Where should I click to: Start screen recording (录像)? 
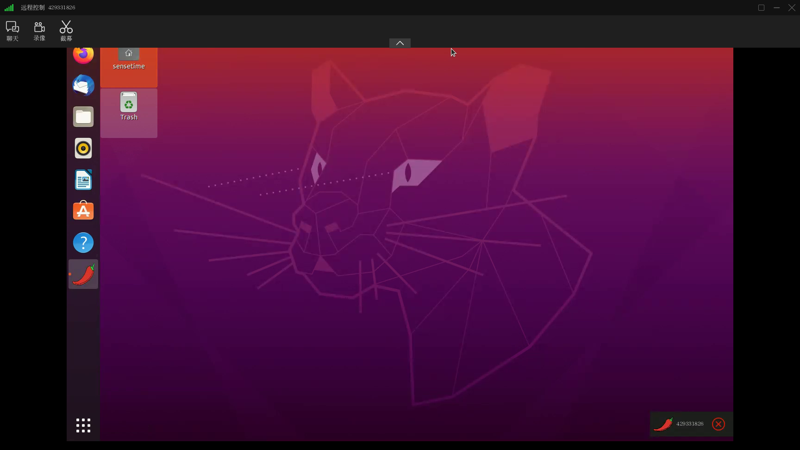click(x=39, y=31)
